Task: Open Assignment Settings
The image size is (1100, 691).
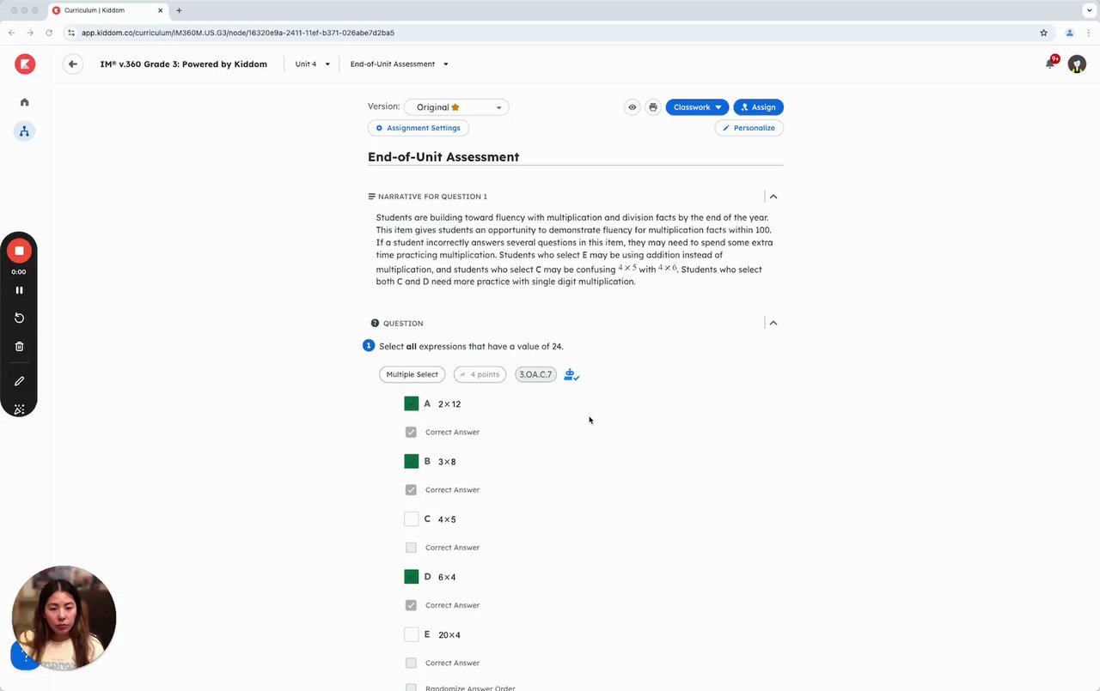Action: 419,128
